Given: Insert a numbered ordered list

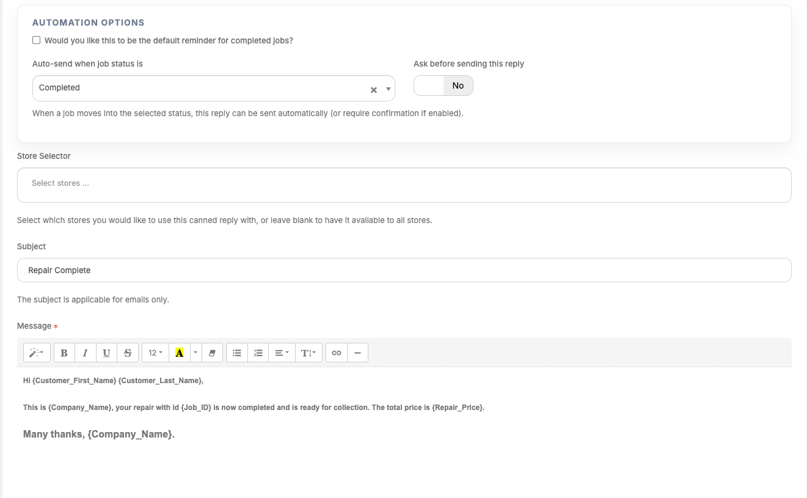Looking at the screenshot, I should pyautogui.click(x=258, y=353).
